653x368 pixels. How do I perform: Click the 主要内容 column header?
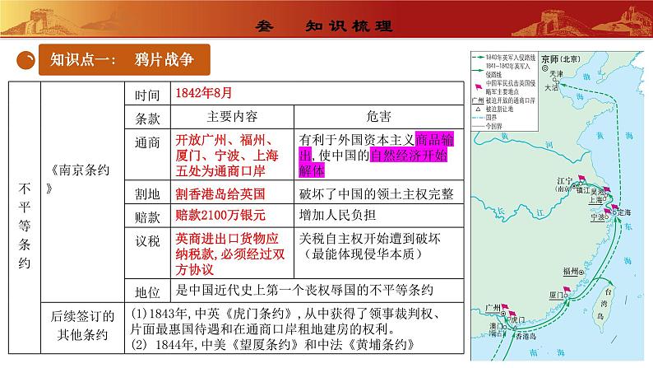(x=233, y=116)
